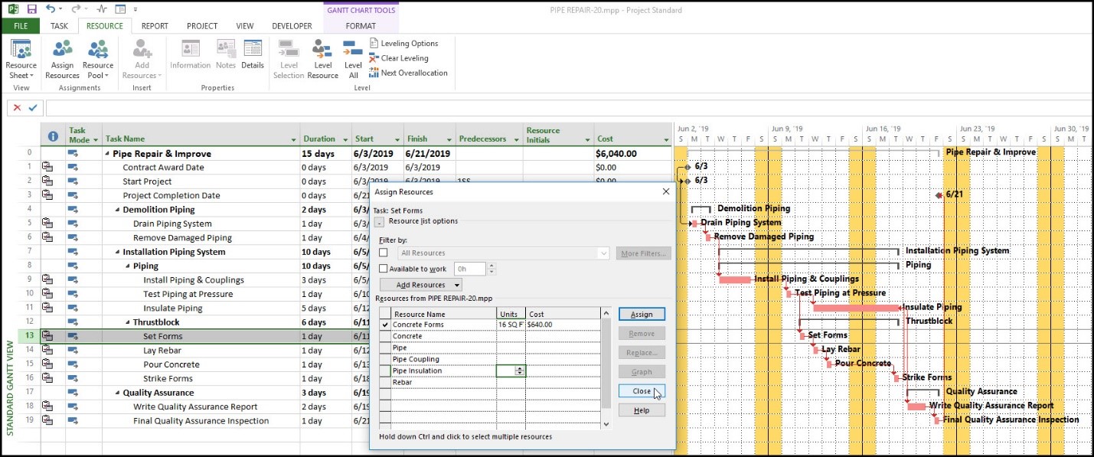Click Next Overallocation in the ribbon

[x=408, y=73]
